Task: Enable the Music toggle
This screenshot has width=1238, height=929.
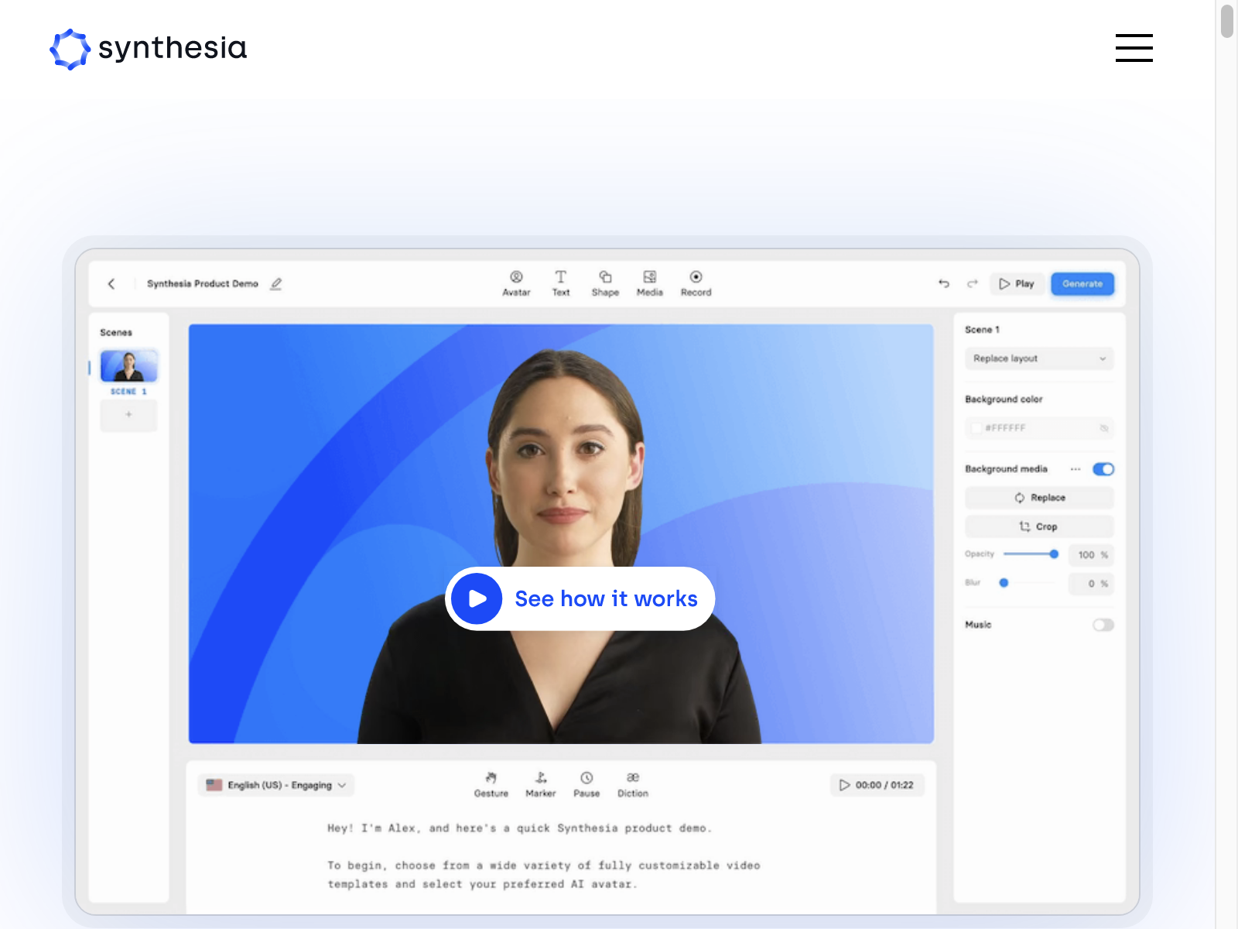Action: (x=1103, y=625)
